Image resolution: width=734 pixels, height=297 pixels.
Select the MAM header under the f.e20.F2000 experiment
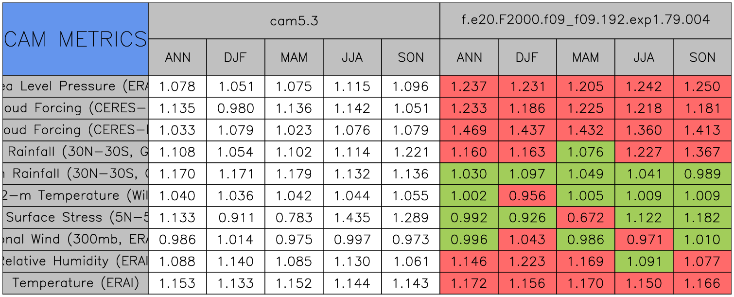click(586, 57)
